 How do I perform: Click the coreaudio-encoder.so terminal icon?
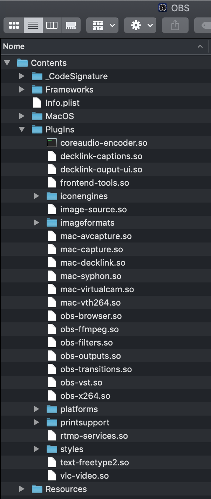point(52,142)
